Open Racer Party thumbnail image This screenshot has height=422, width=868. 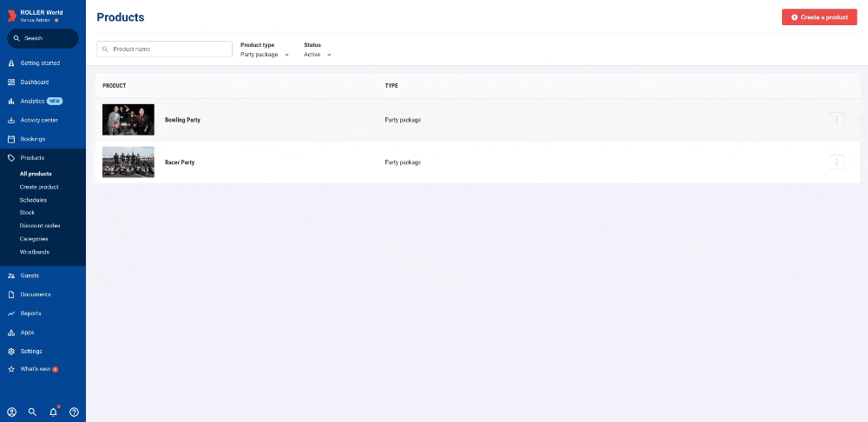(128, 162)
